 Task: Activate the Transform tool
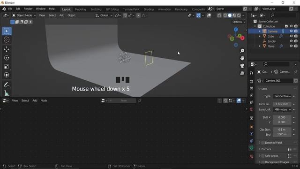click(7, 75)
